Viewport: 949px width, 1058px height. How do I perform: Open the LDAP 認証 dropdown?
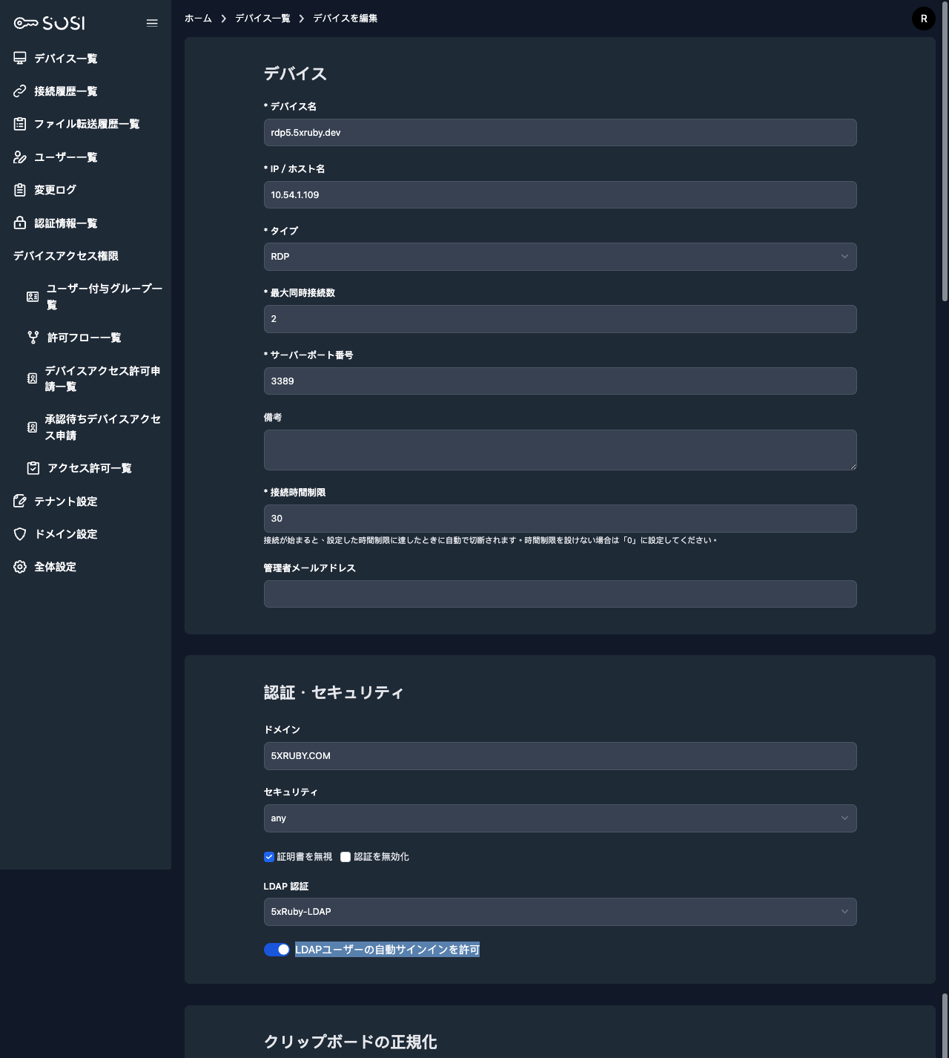point(560,912)
